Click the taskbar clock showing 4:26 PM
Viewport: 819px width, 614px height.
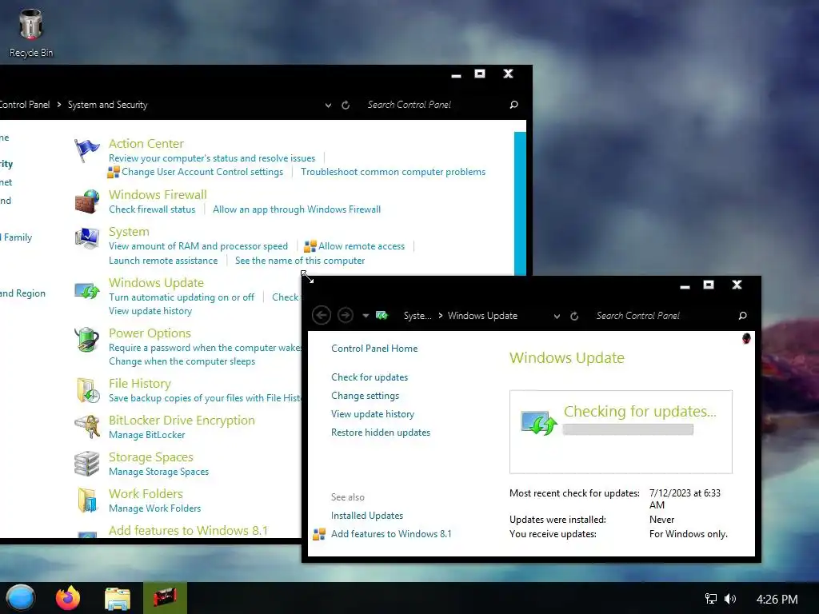point(777,599)
